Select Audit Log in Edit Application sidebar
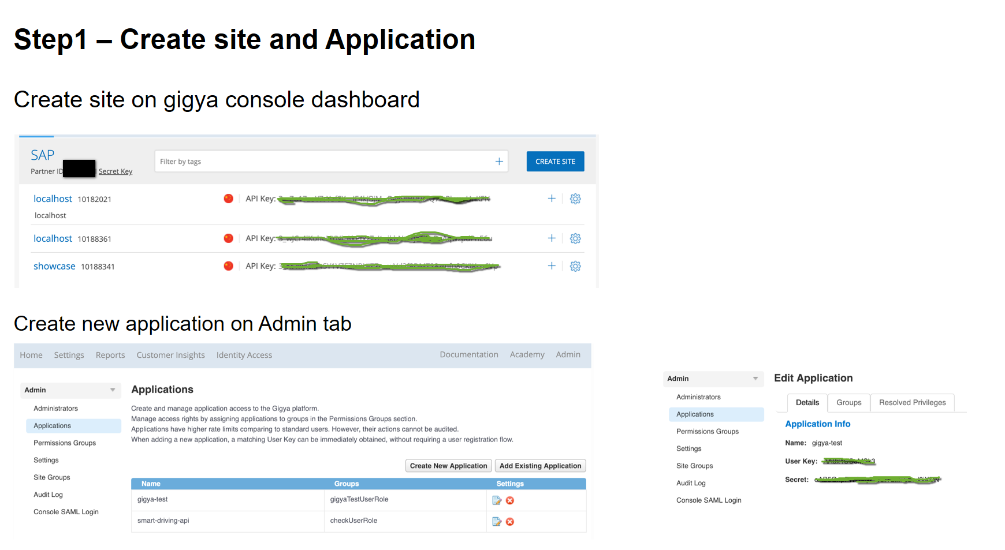This screenshot has width=1005, height=550. pos(691,484)
